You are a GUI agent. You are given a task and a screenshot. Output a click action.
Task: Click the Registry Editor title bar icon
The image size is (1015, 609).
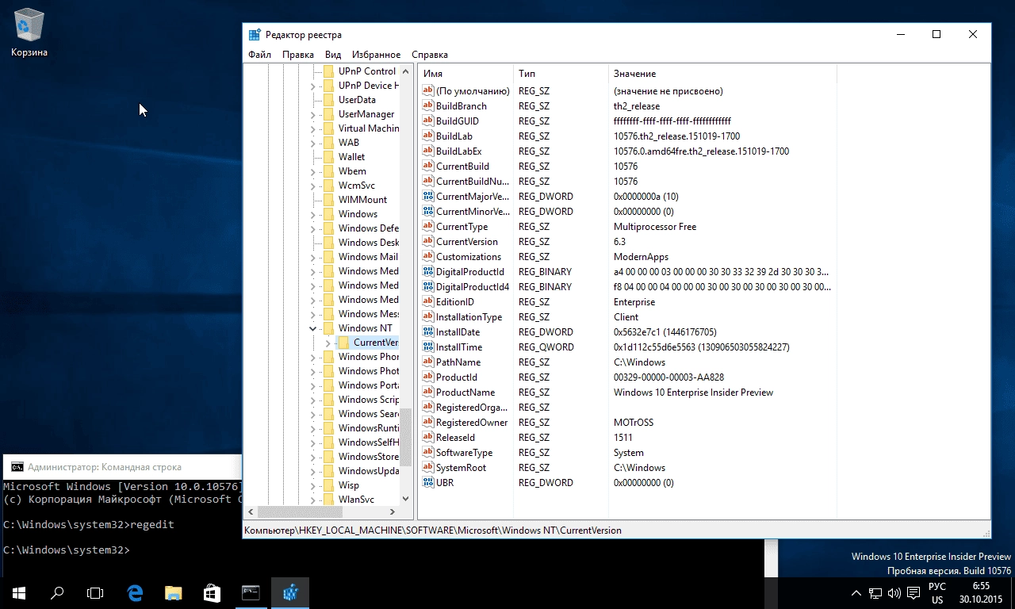255,35
